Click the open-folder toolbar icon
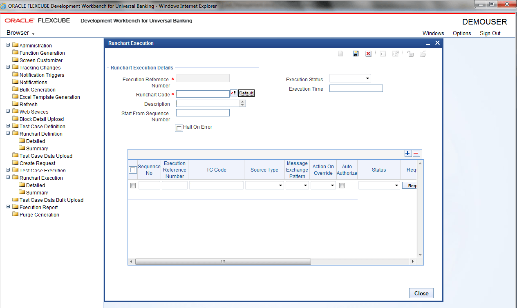 pos(423,54)
